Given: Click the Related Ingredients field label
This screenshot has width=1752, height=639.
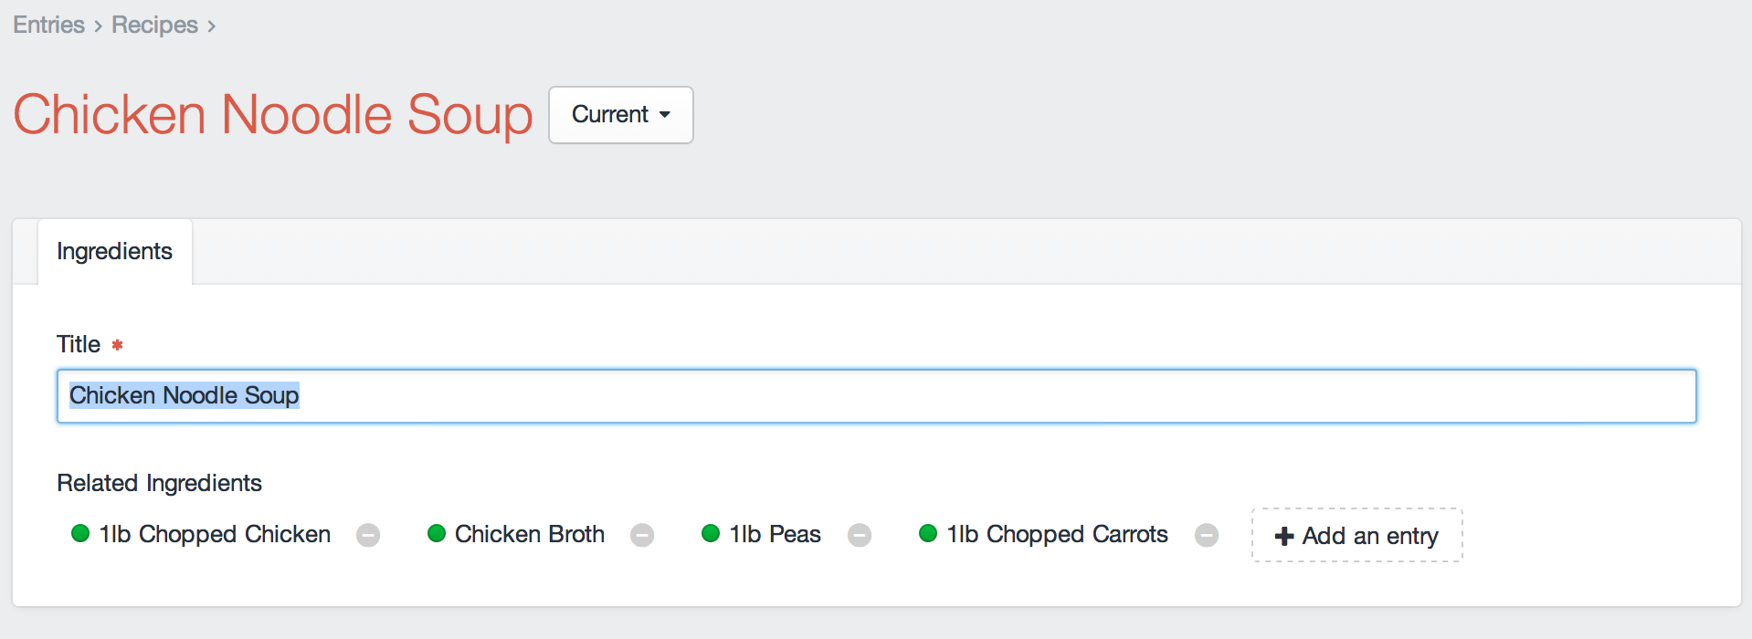Looking at the screenshot, I should tap(159, 483).
